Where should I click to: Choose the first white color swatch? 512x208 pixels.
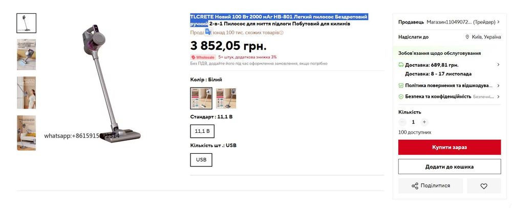pos(201,98)
